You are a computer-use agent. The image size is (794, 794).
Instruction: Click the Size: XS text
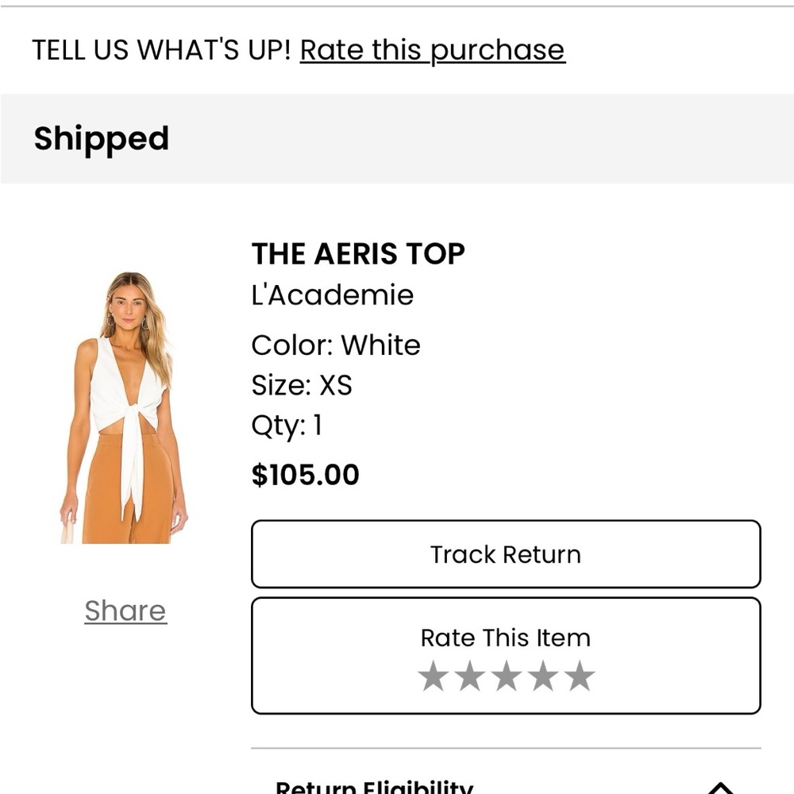(x=302, y=386)
